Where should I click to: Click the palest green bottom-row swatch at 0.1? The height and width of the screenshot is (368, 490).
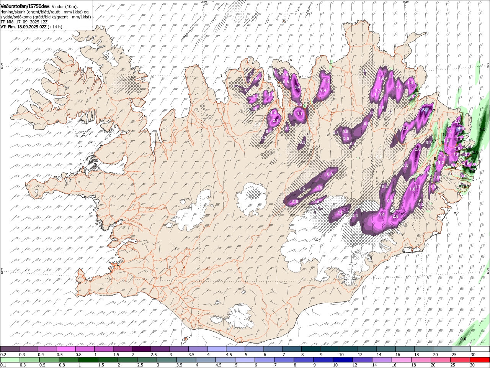(x=10, y=360)
